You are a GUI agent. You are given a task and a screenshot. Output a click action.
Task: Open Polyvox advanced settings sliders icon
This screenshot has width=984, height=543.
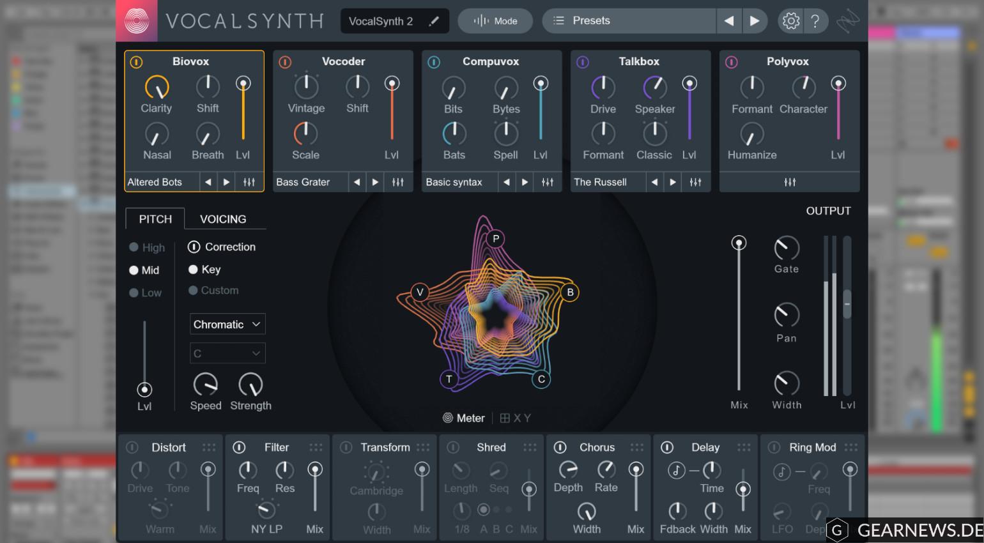[x=790, y=182]
